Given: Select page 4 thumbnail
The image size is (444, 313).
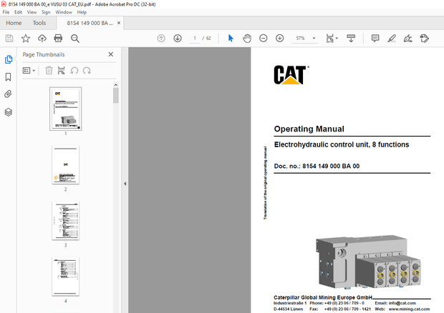Looking at the screenshot, I should pyautogui.click(x=66, y=277).
